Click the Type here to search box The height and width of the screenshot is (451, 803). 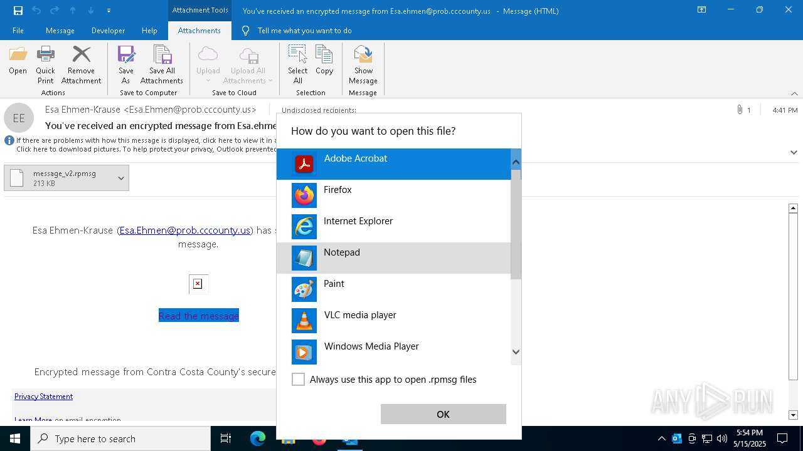(x=120, y=438)
